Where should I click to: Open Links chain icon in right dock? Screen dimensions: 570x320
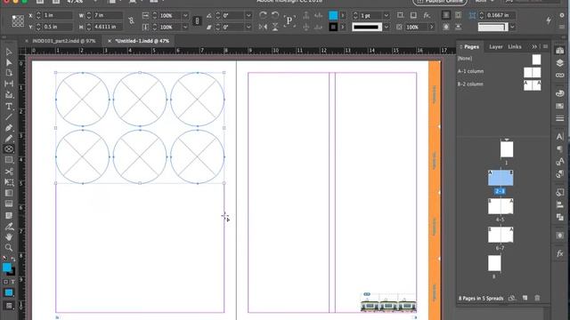560,75
